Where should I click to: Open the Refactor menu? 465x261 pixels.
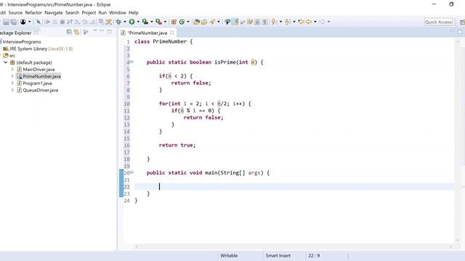point(33,13)
